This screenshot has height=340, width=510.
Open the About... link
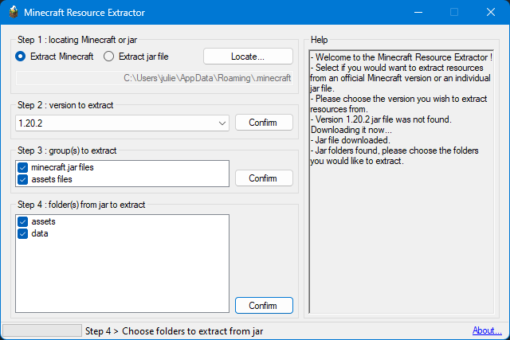click(486, 330)
